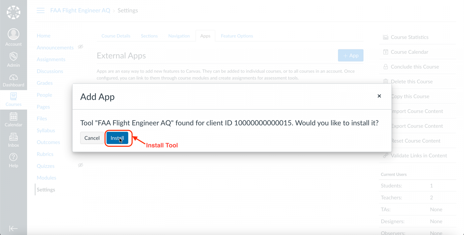Toggle Quizzes hidden eye icon
The width and height of the screenshot is (464, 235).
pos(80,165)
